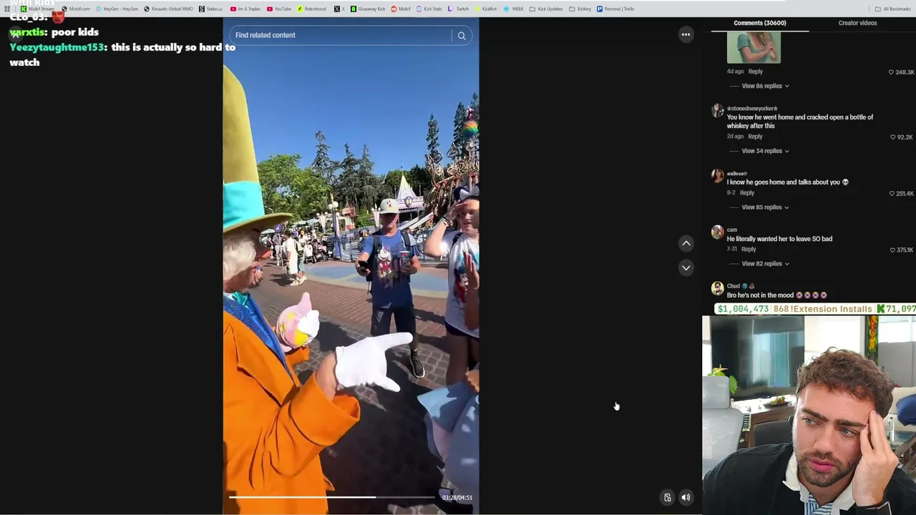This screenshot has width=916, height=515.
Task: Open stonednewyorker's profile avatar
Action: 717,110
